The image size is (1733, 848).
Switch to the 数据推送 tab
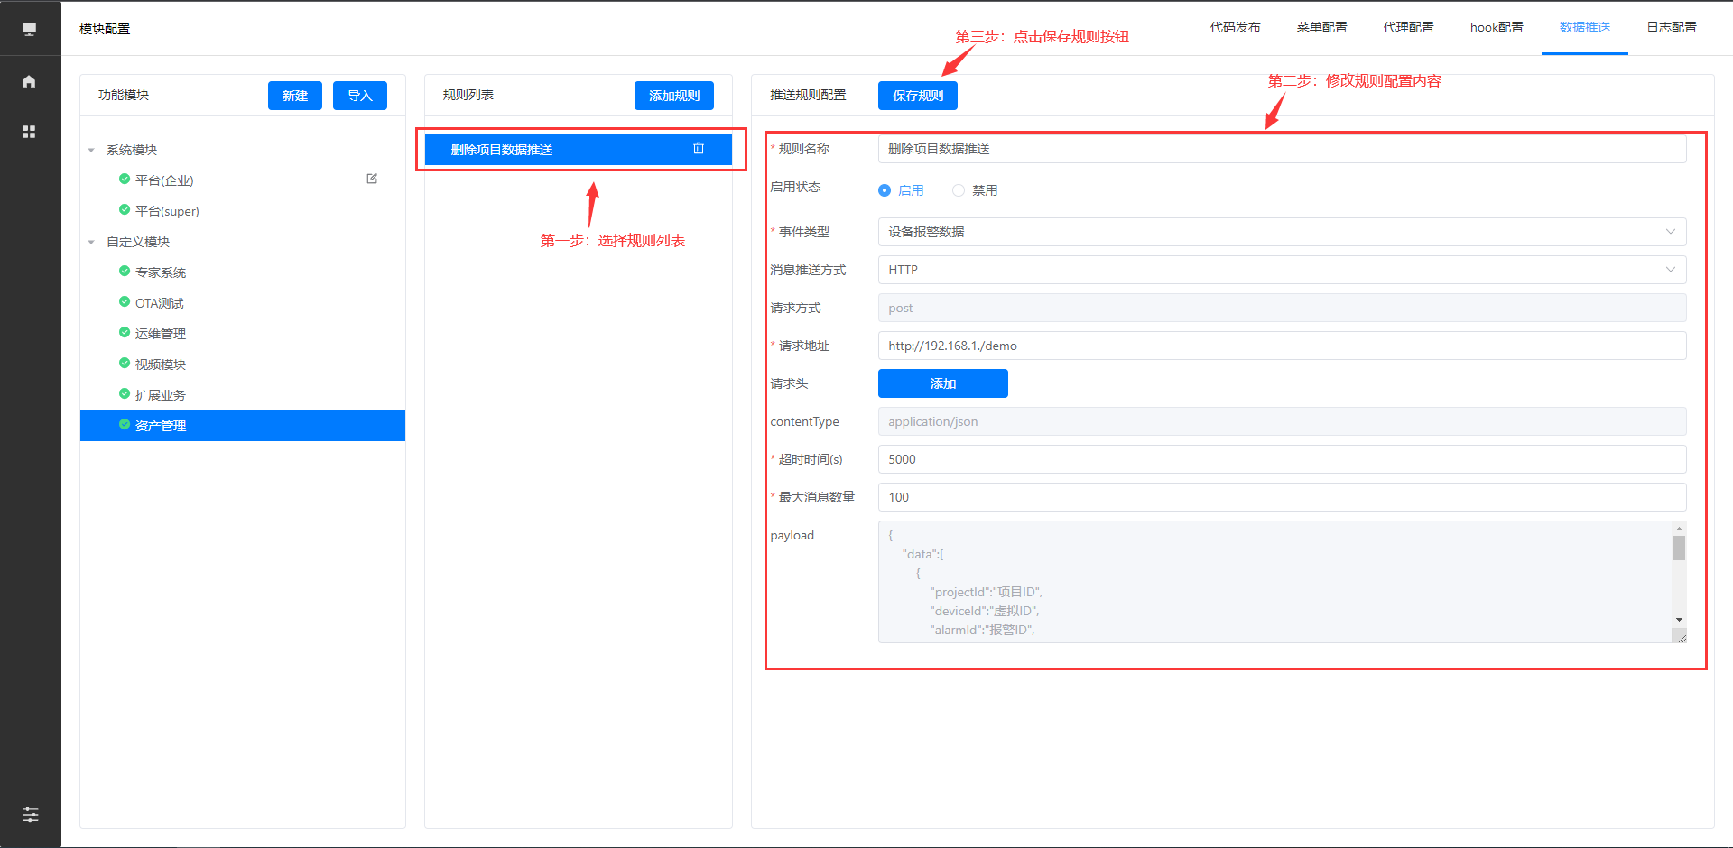coord(1585,28)
